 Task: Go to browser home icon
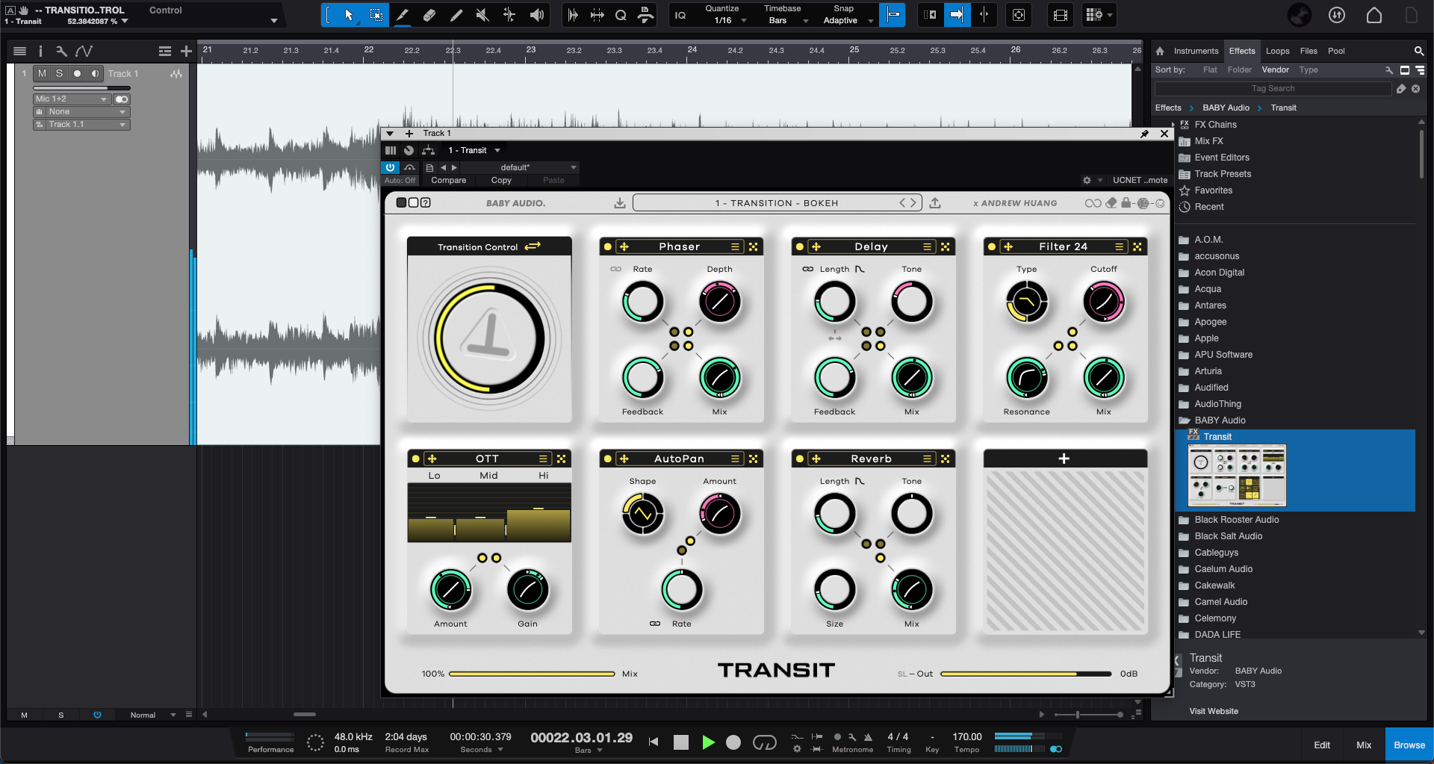pyautogui.click(x=1160, y=51)
